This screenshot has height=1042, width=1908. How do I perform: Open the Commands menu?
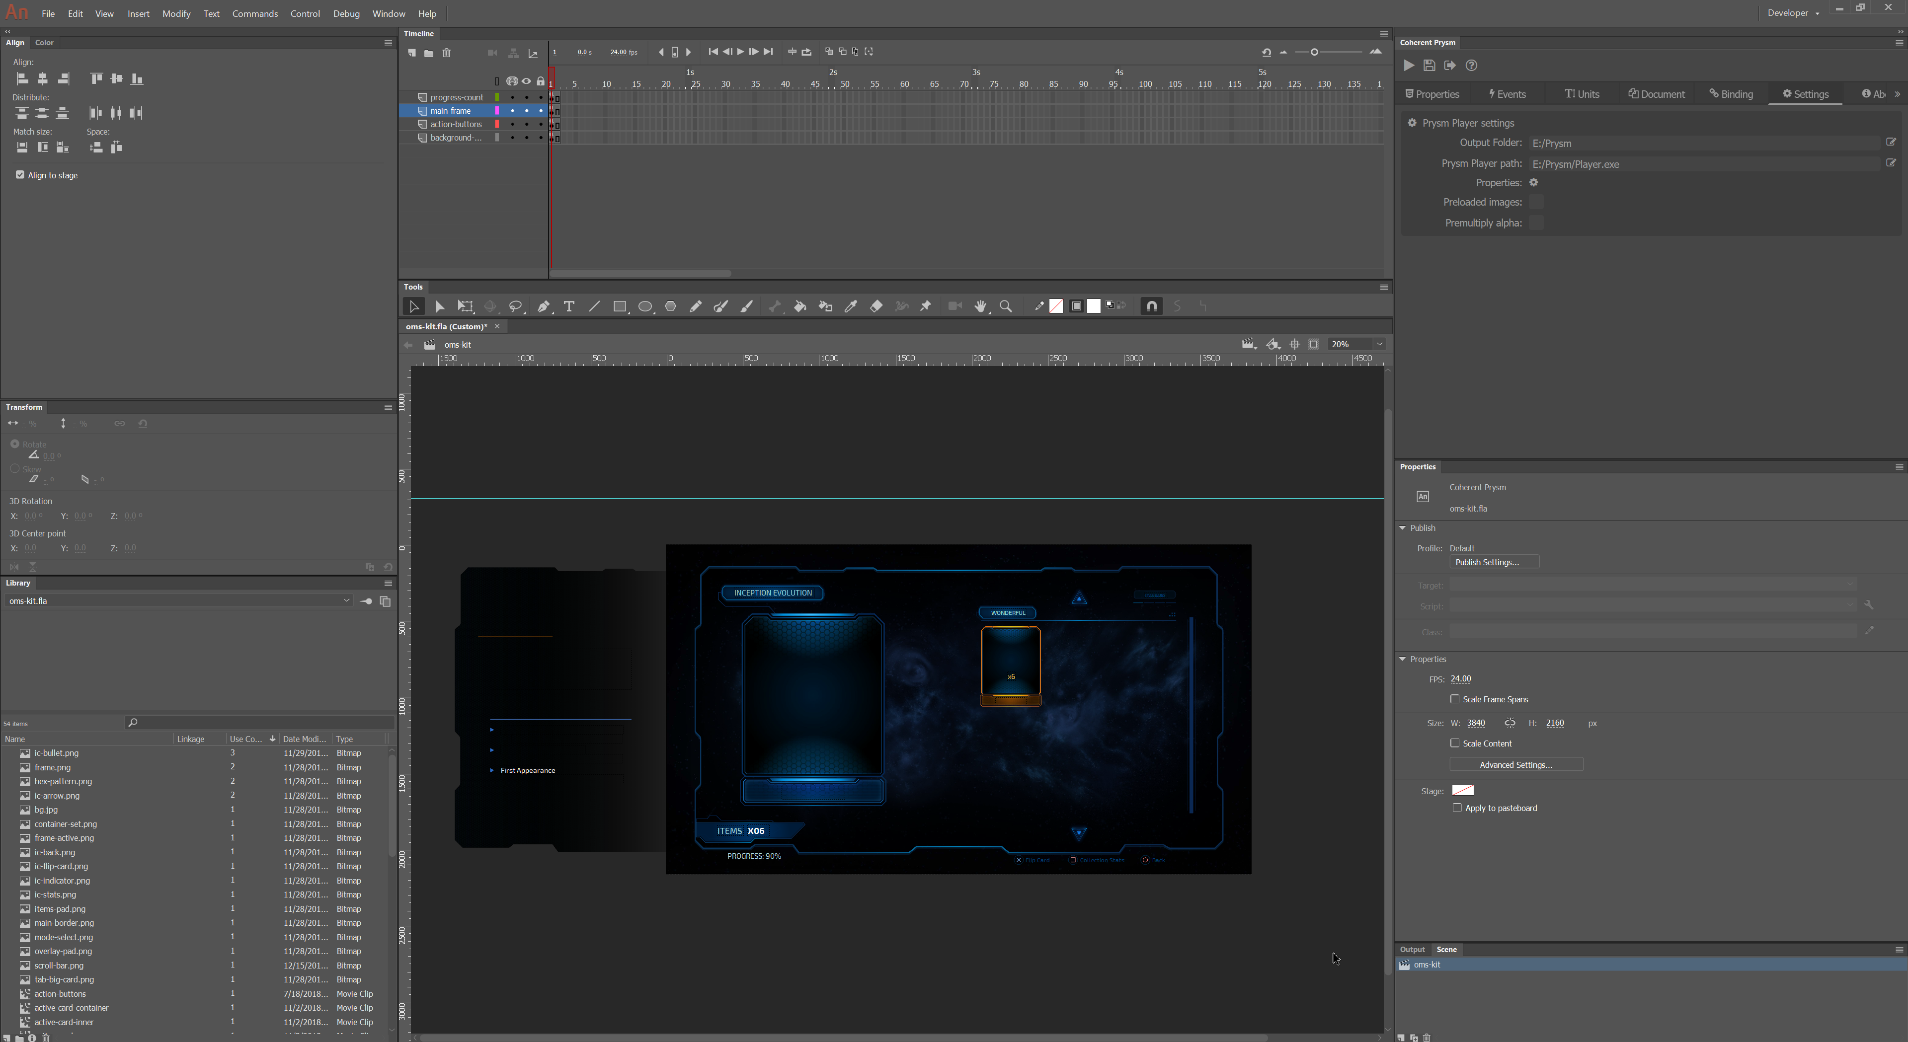tap(255, 13)
